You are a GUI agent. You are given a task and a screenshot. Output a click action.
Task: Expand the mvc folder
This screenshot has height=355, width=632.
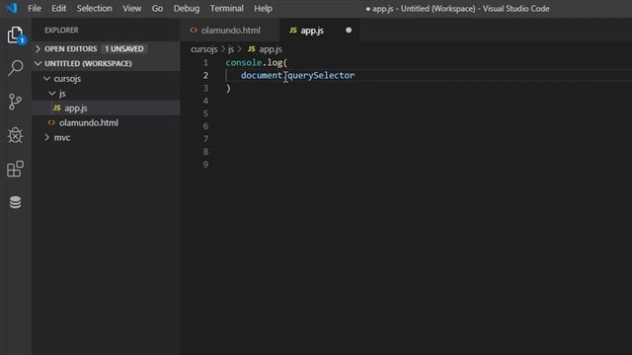46,138
